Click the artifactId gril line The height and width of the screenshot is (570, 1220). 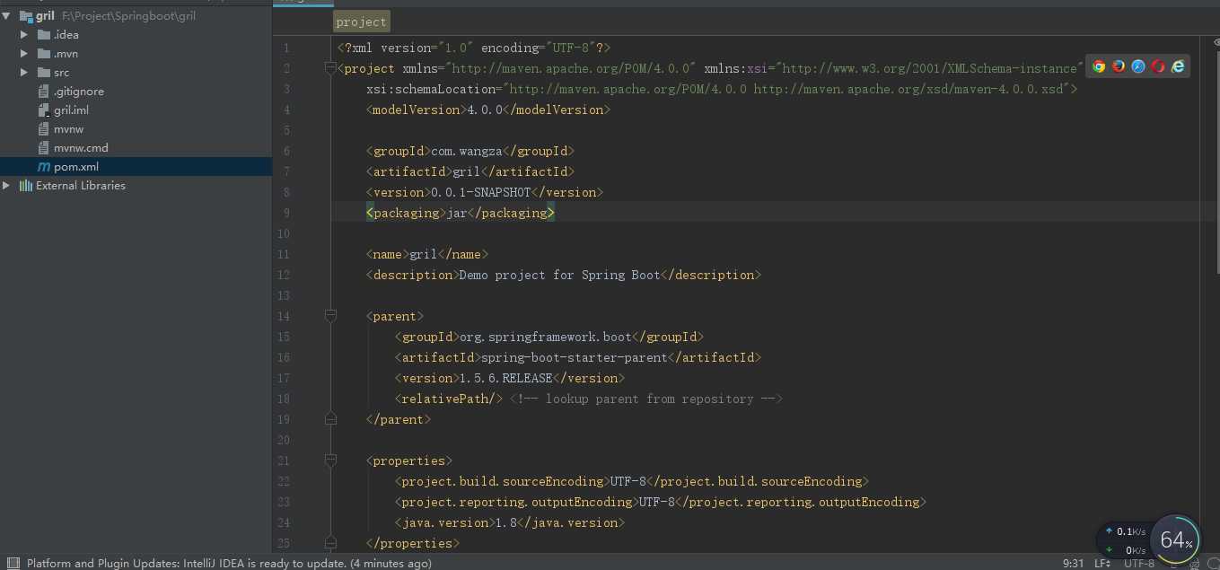pyautogui.click(x=470, y=171)
